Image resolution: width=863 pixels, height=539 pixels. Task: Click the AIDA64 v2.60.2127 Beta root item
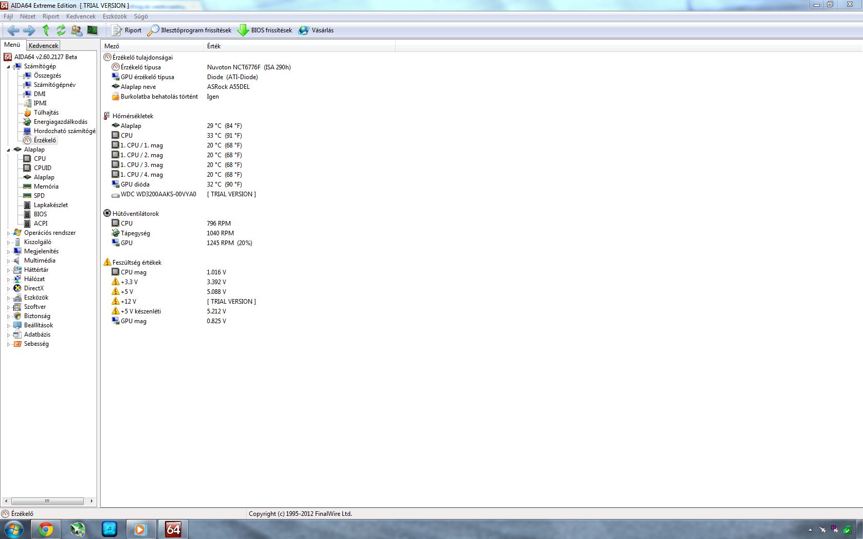46,57
